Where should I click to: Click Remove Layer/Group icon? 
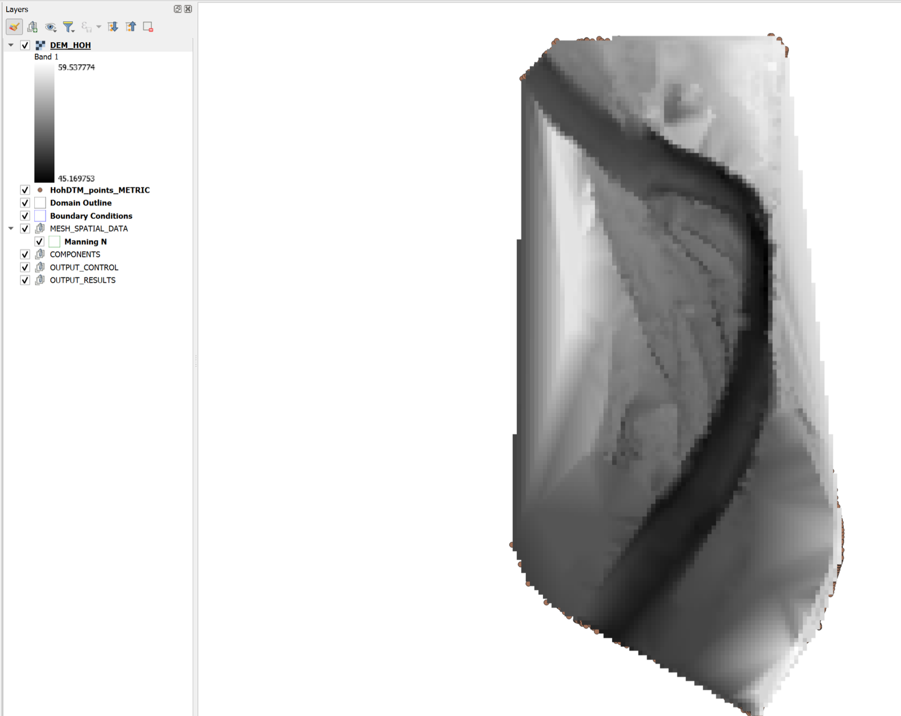148,26
